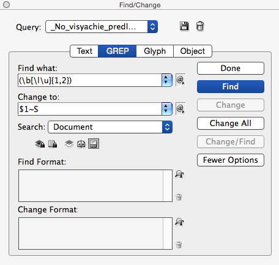Toggle Include Locked Layers search option
The width and height of the screenshot is (279, 265).
click(x=40, y=144)
